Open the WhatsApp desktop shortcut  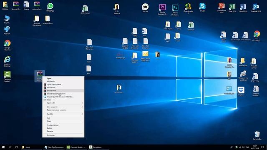point(50,7)
